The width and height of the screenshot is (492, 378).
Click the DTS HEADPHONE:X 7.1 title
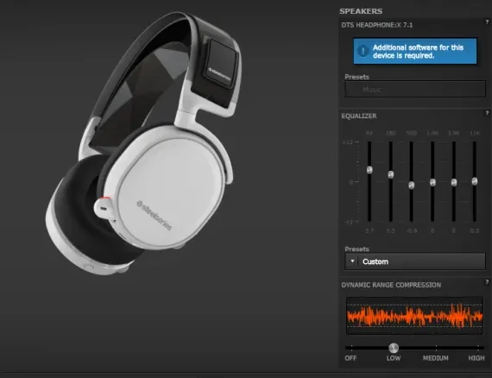coord(377,25)
